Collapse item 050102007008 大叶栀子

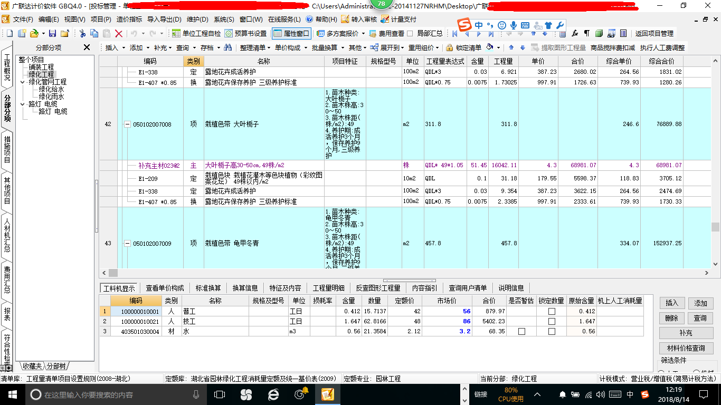coord(127,124)
